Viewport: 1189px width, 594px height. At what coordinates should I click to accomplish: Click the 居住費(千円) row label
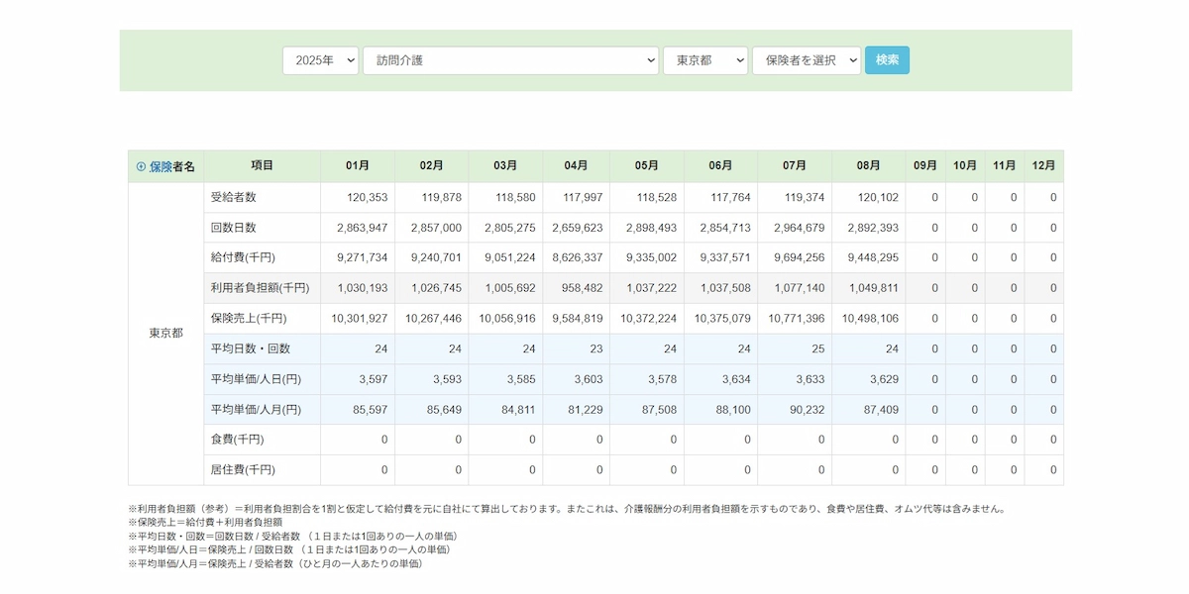point(243,469)
